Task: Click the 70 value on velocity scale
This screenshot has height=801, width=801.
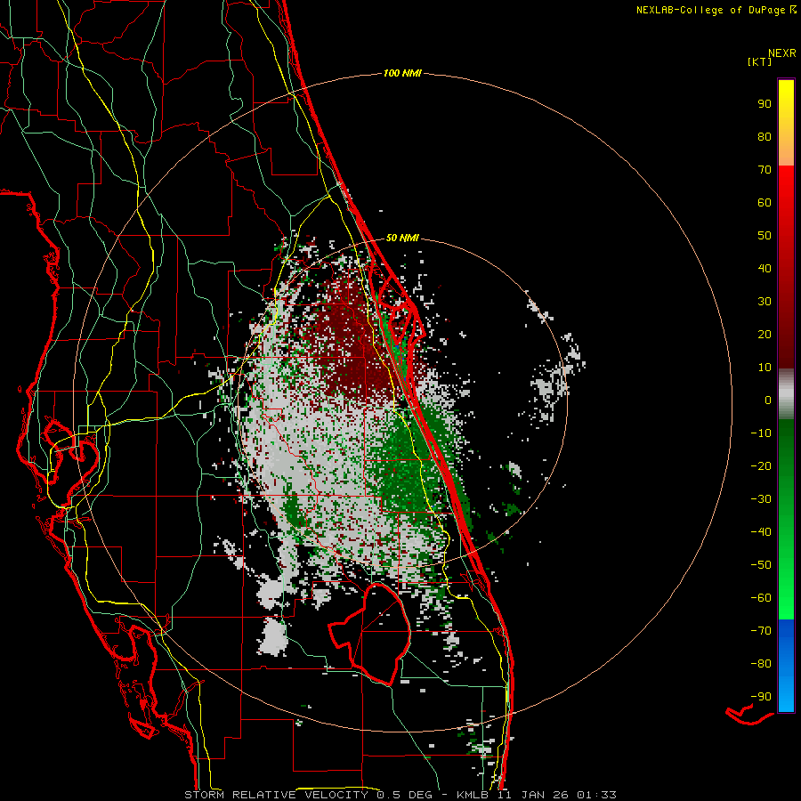Action: point(765,170)
